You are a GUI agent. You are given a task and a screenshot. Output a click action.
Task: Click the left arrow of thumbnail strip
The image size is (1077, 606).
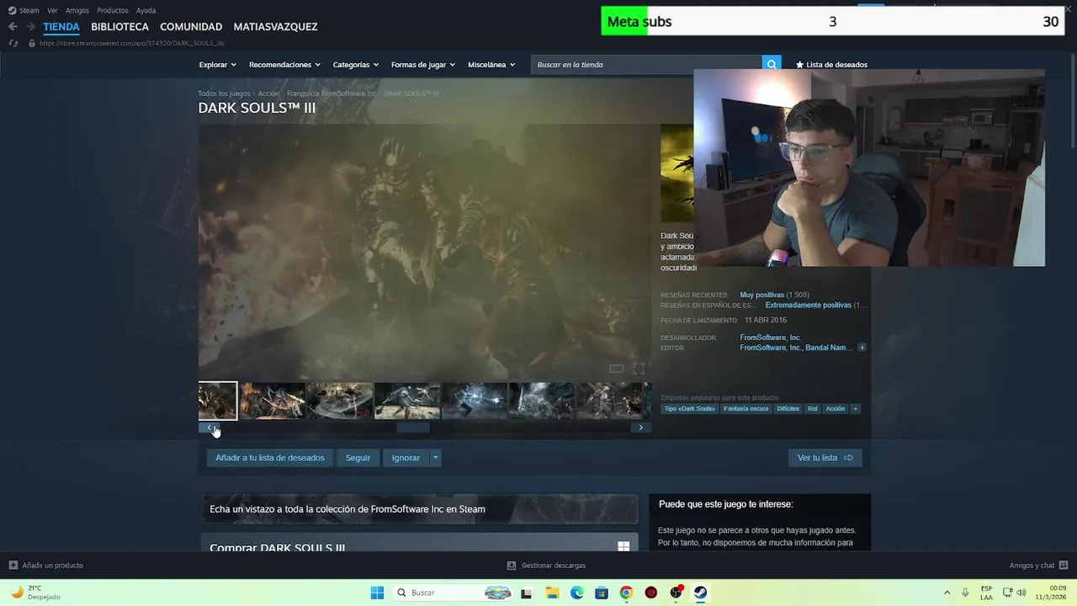[210, 428]
